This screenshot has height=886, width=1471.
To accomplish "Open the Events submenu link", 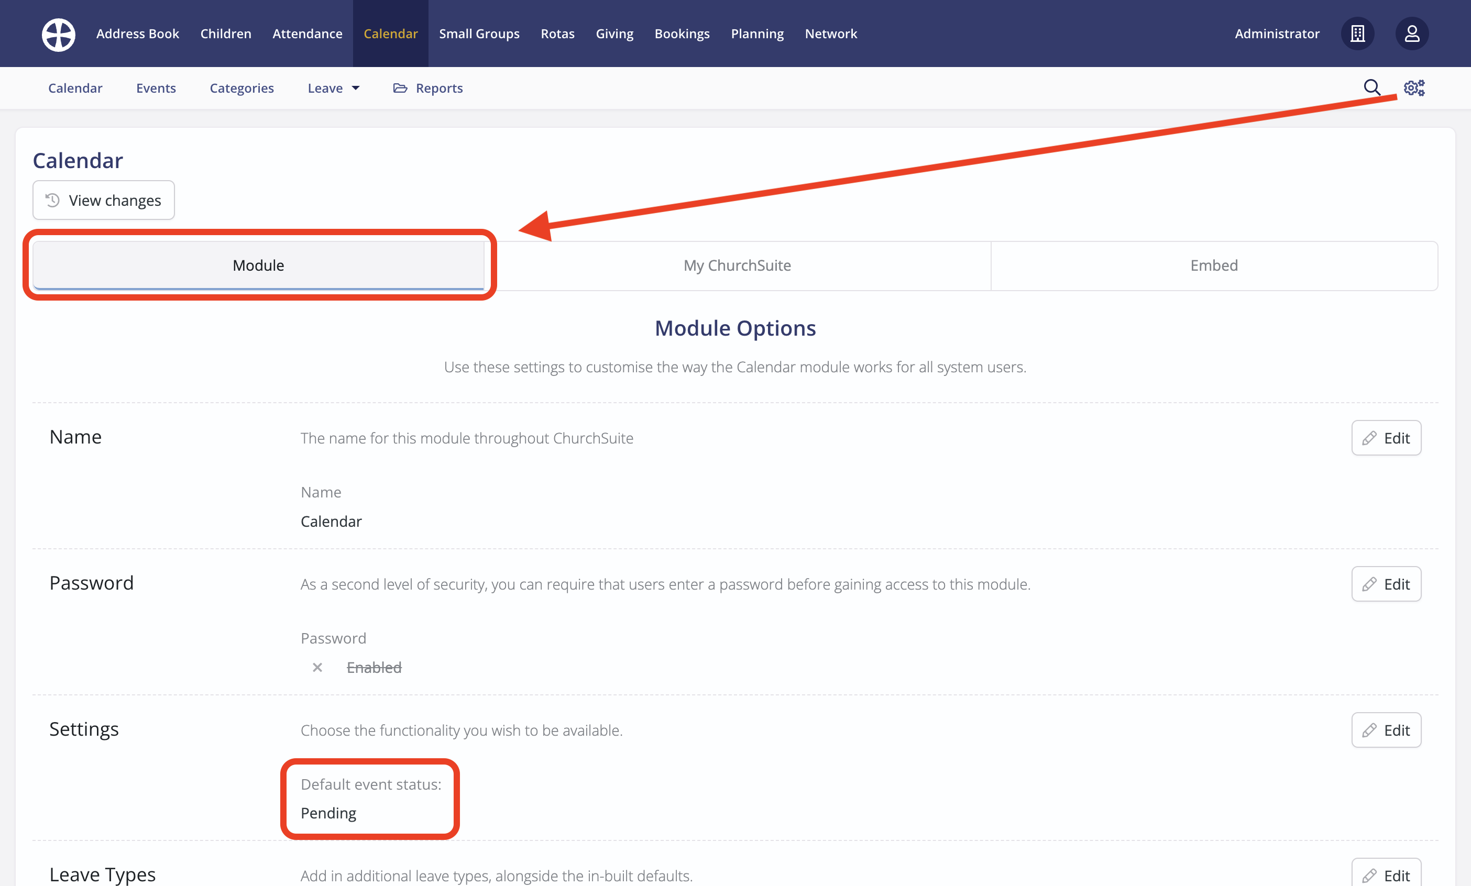I will point(156,88).
